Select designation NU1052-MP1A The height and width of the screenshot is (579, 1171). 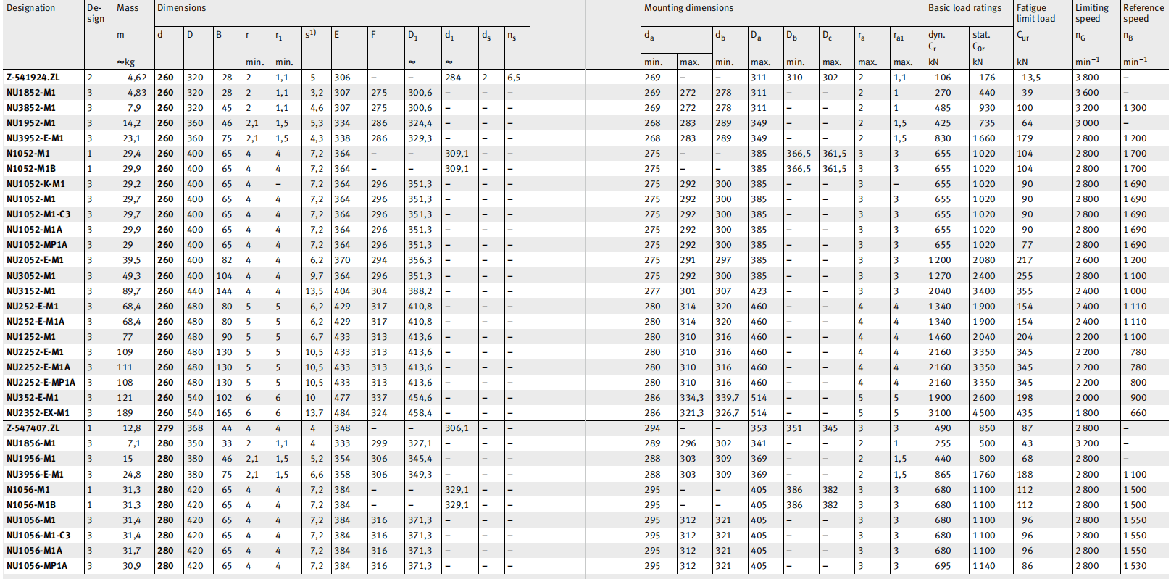click(37, 245)
